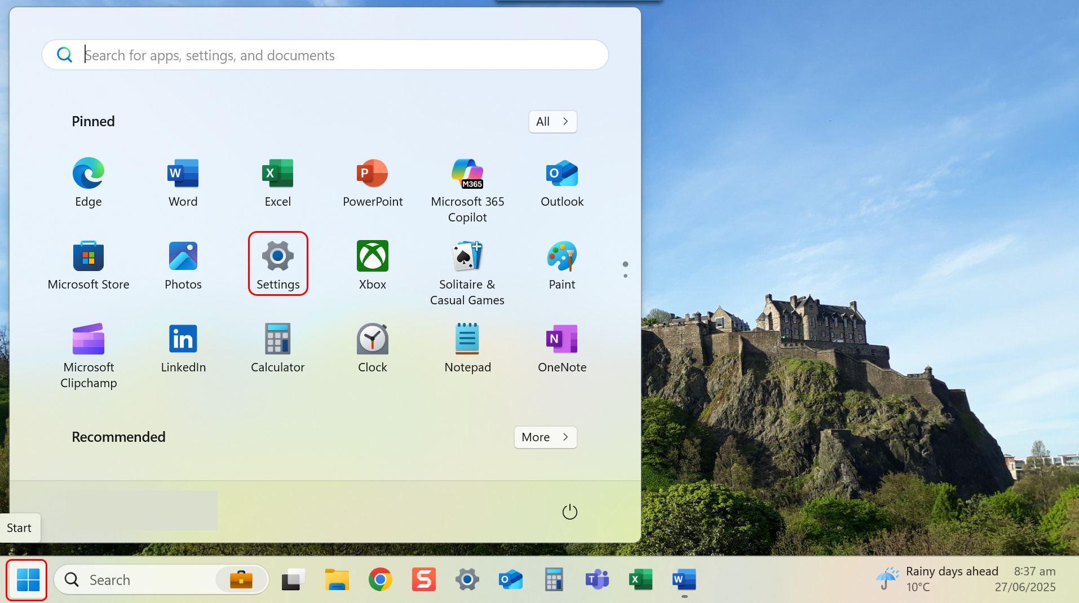Open Outlook from the taskbar

pos(510,580)
